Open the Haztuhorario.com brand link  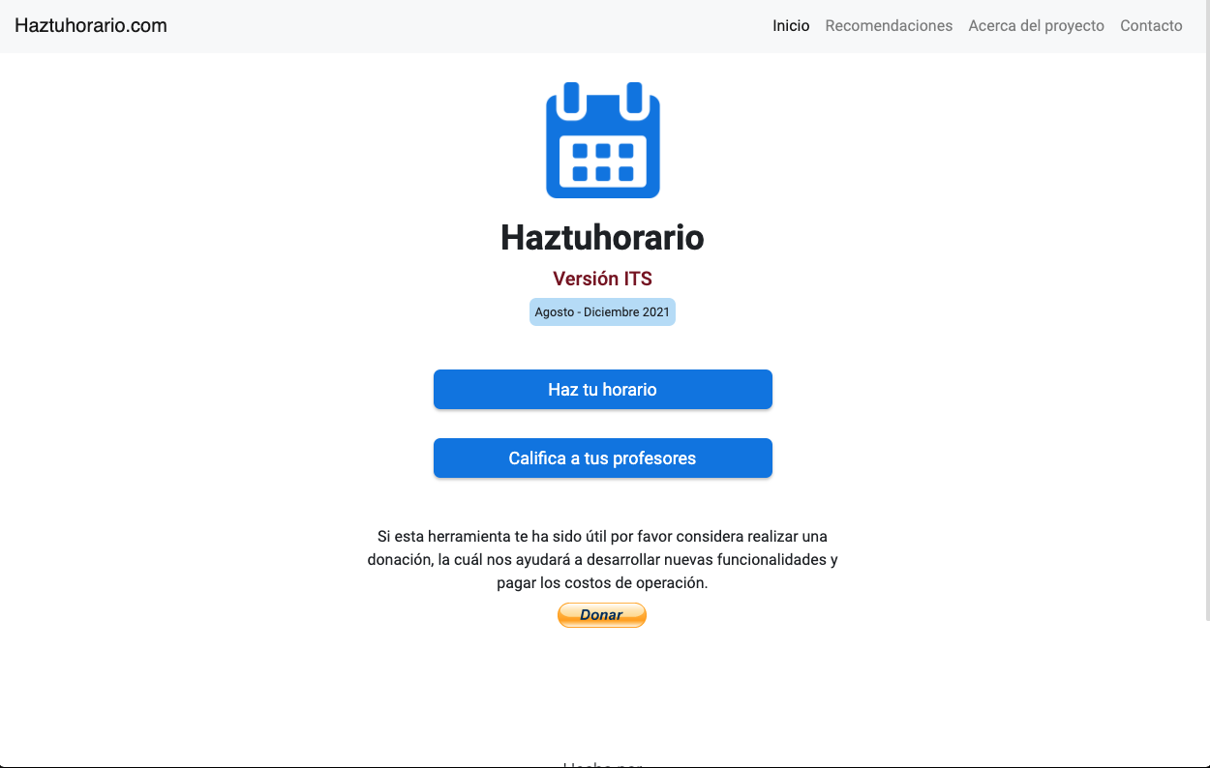click(x=91, y=26)
